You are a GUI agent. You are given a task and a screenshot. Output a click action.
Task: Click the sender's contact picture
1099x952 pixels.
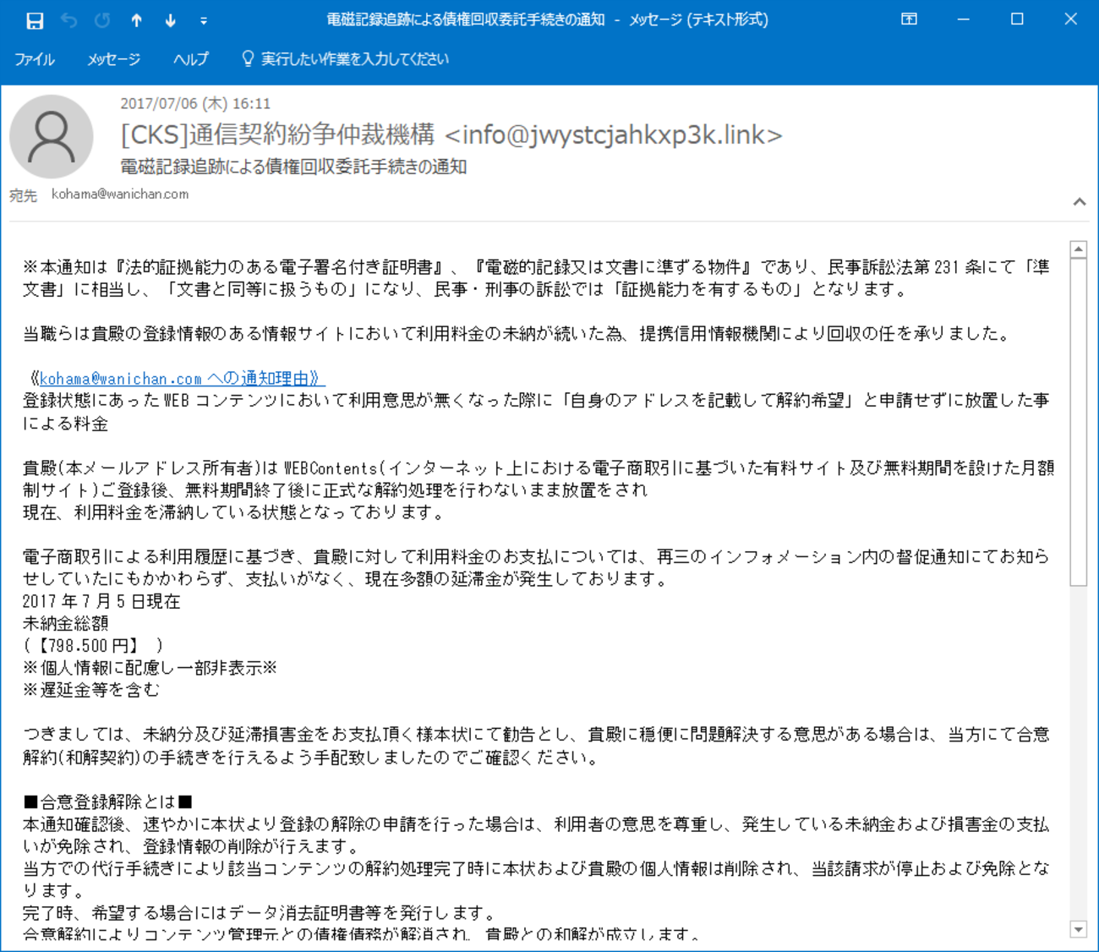(x=51, y=135)
